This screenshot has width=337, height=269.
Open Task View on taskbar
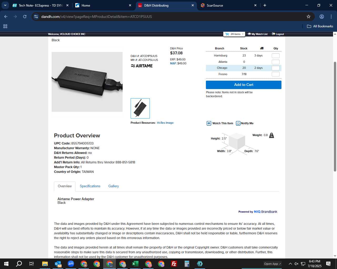32,264
